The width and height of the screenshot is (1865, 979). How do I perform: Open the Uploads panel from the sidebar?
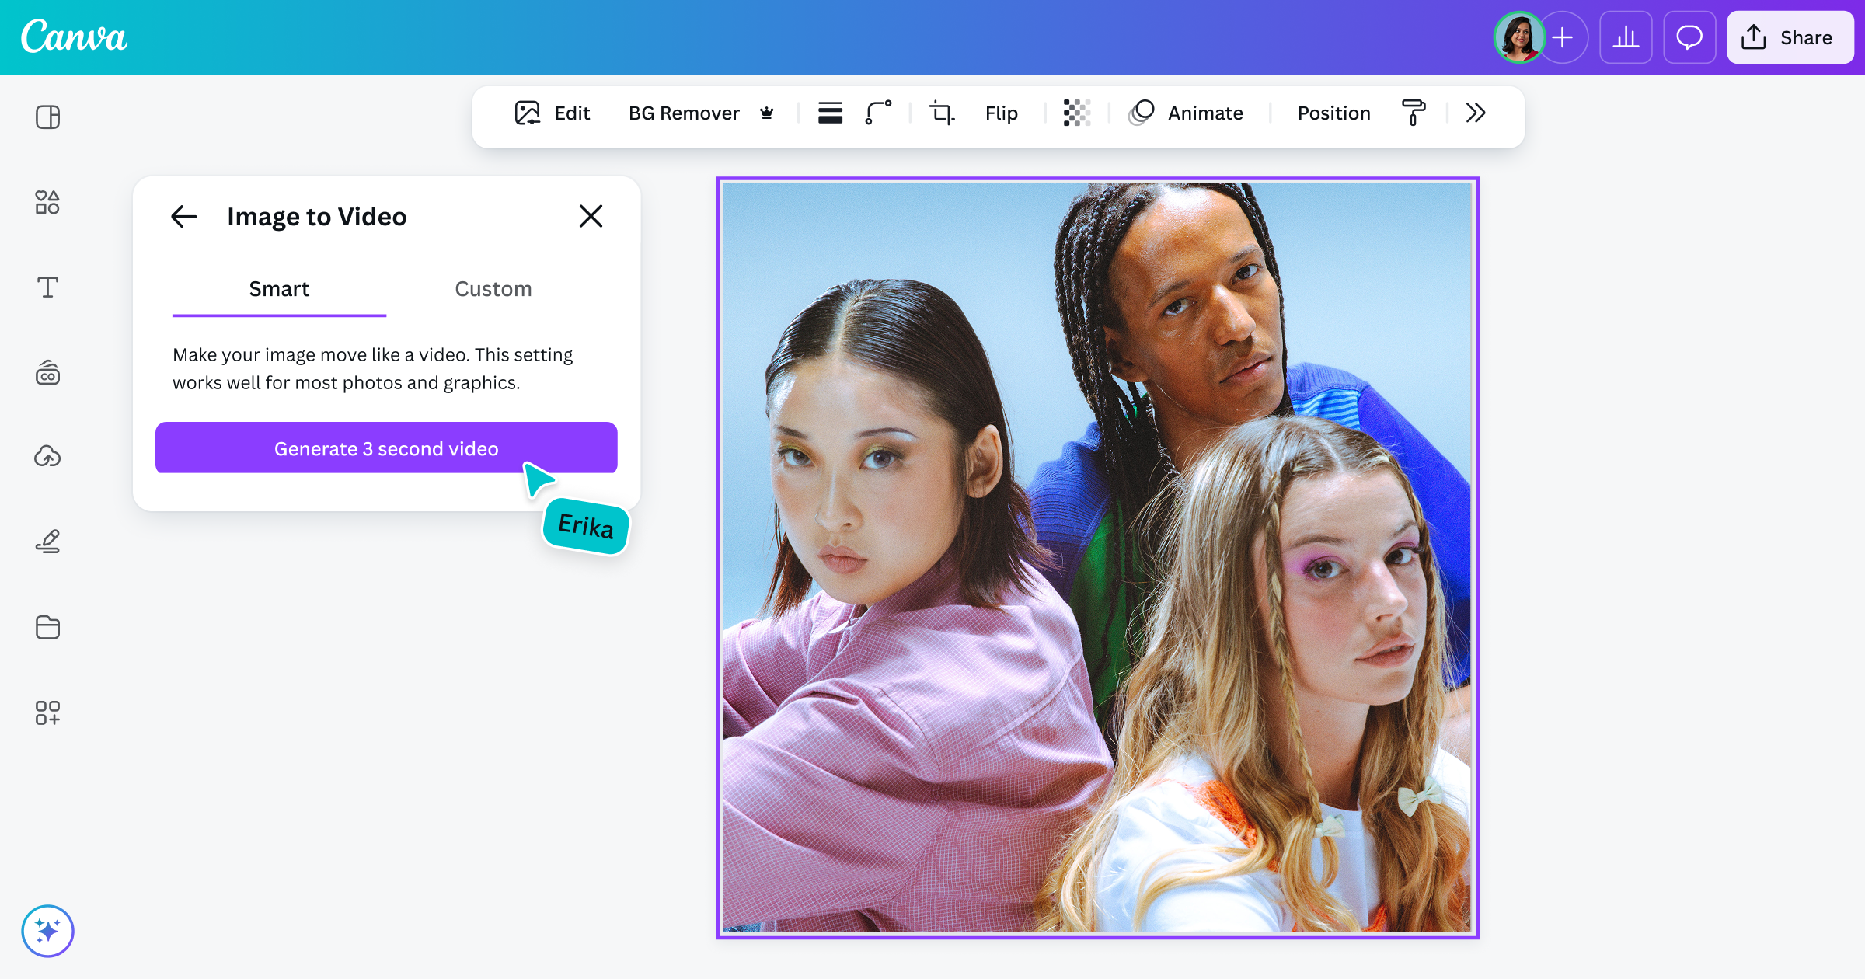tap(47, 457)
